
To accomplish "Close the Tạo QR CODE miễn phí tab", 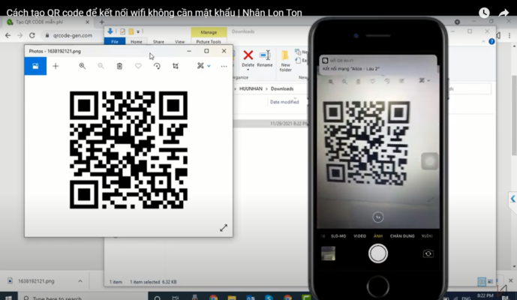I will coord(87,22).
